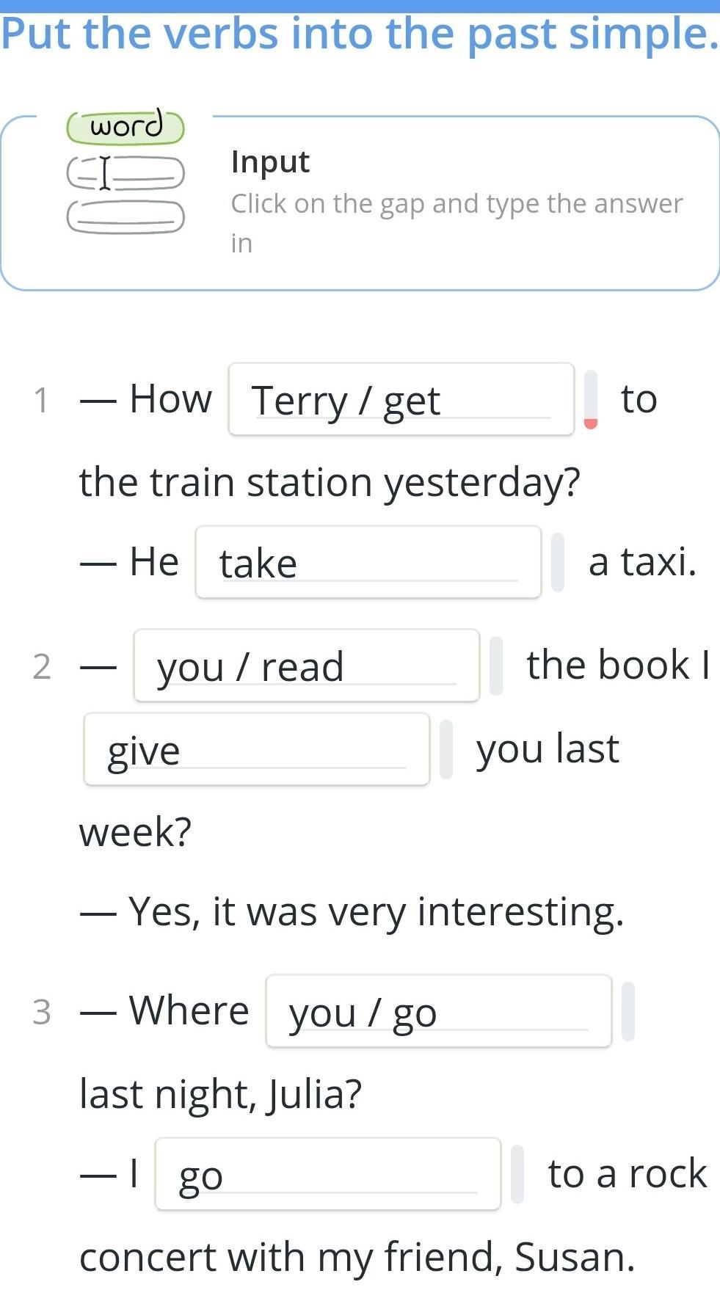Screen dimensions: 720x1301
Task: Focus the 'give' answer field
Action: [256, 749]
